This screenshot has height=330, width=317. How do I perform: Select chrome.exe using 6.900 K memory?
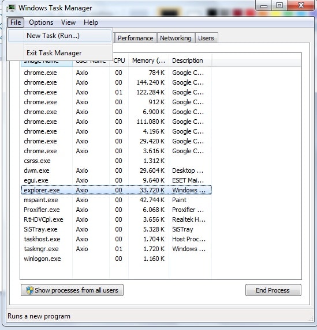pos(116,112)
